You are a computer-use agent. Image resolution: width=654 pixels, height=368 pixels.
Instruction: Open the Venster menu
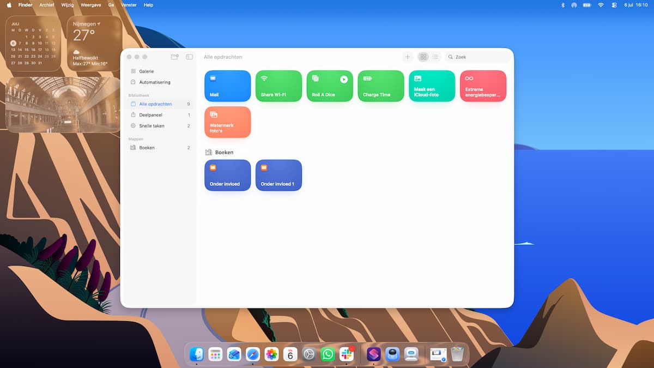[x=129, y=5]
